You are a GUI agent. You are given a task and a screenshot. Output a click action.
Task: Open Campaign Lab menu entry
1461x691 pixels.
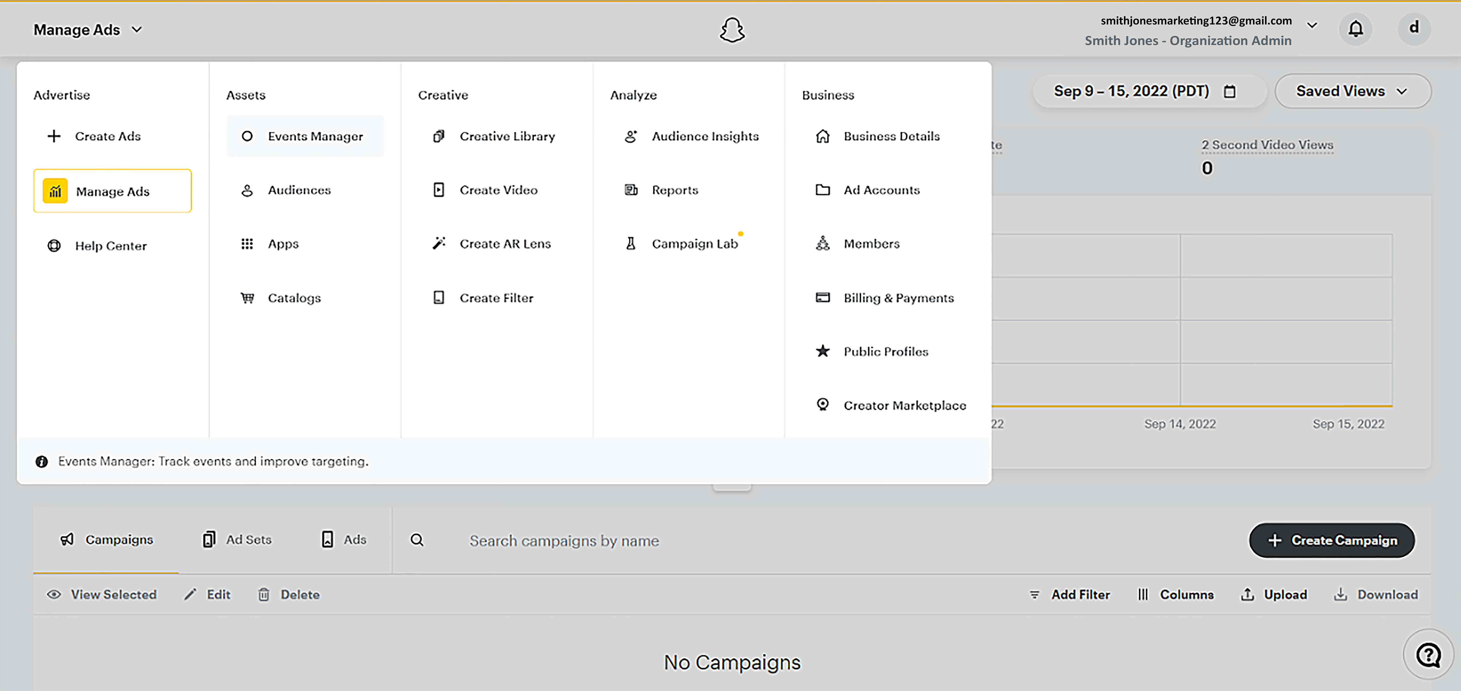click(689, 244)
